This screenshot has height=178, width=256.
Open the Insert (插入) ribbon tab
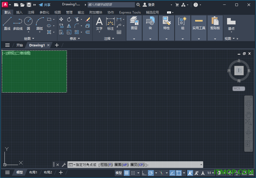[19, 12]
